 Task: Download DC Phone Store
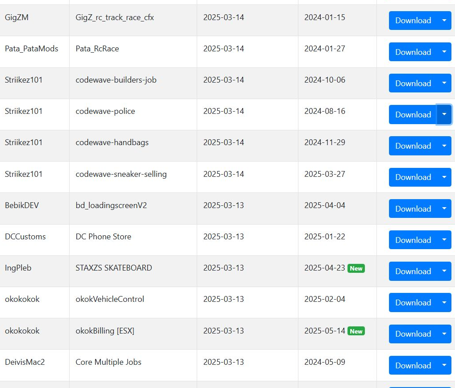(413, 240)
